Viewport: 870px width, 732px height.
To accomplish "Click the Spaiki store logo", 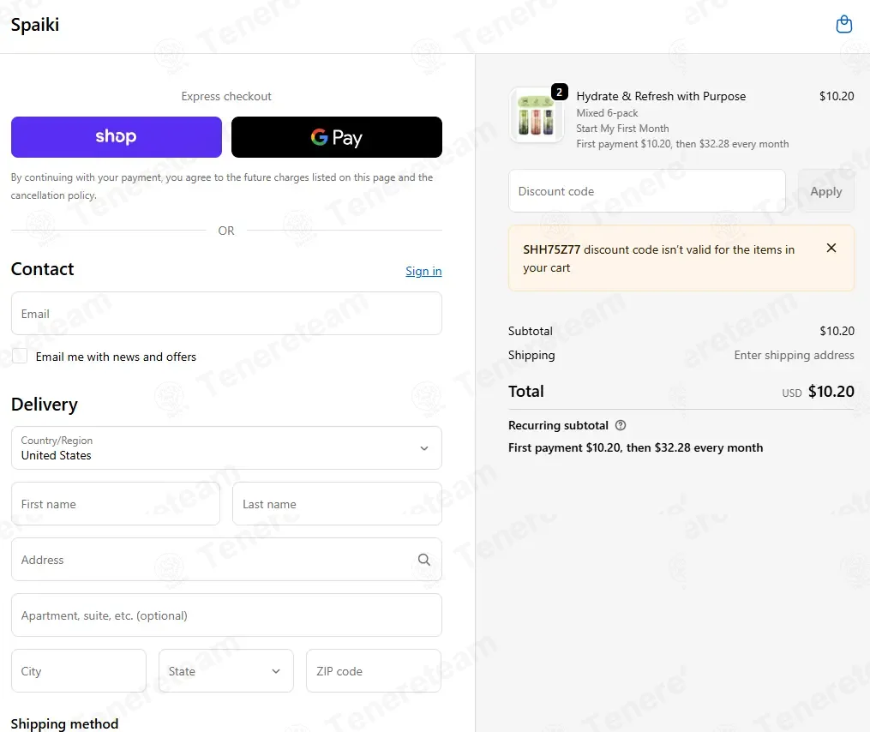I will [35, 24].
